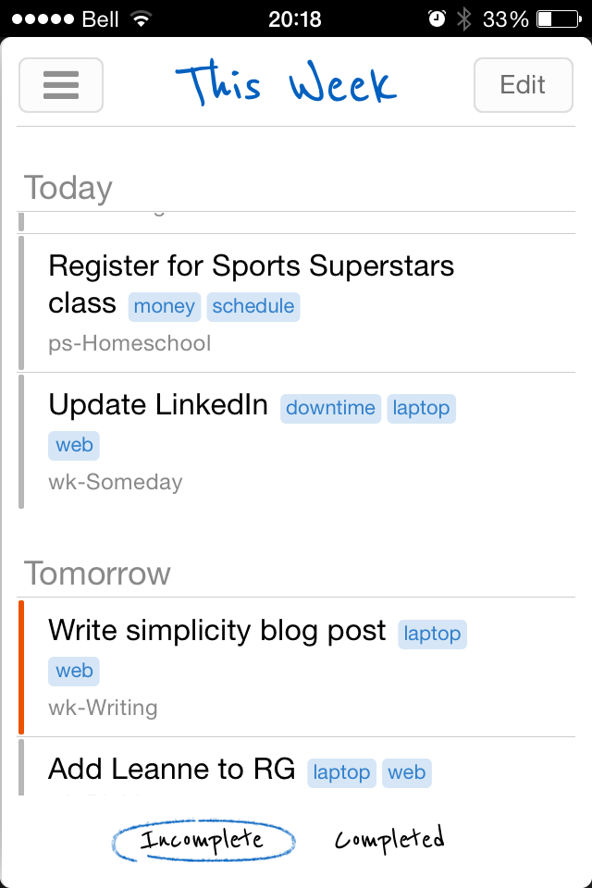Screen dimensions: 592x888
Task: Tap the alarm clock status icon
Action: (x=437, y=18)
